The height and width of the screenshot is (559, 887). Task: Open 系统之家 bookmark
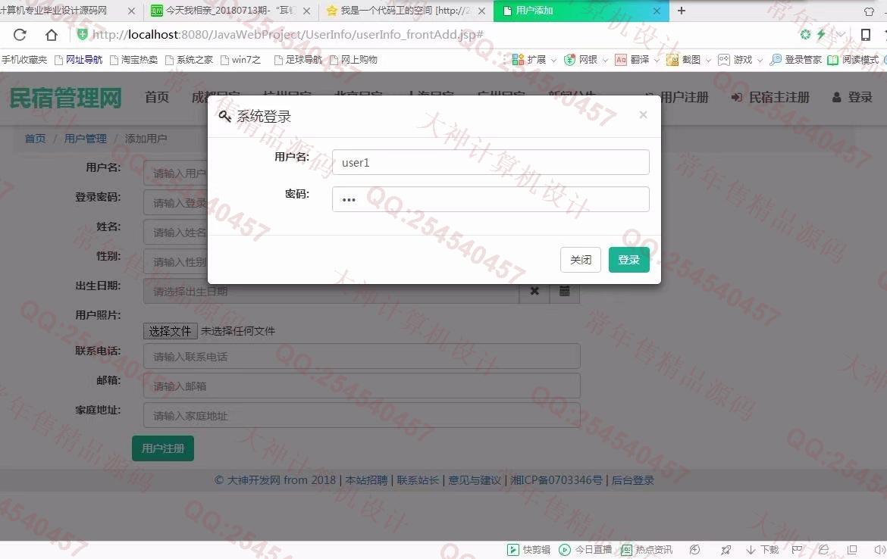[x=190, y=59]
